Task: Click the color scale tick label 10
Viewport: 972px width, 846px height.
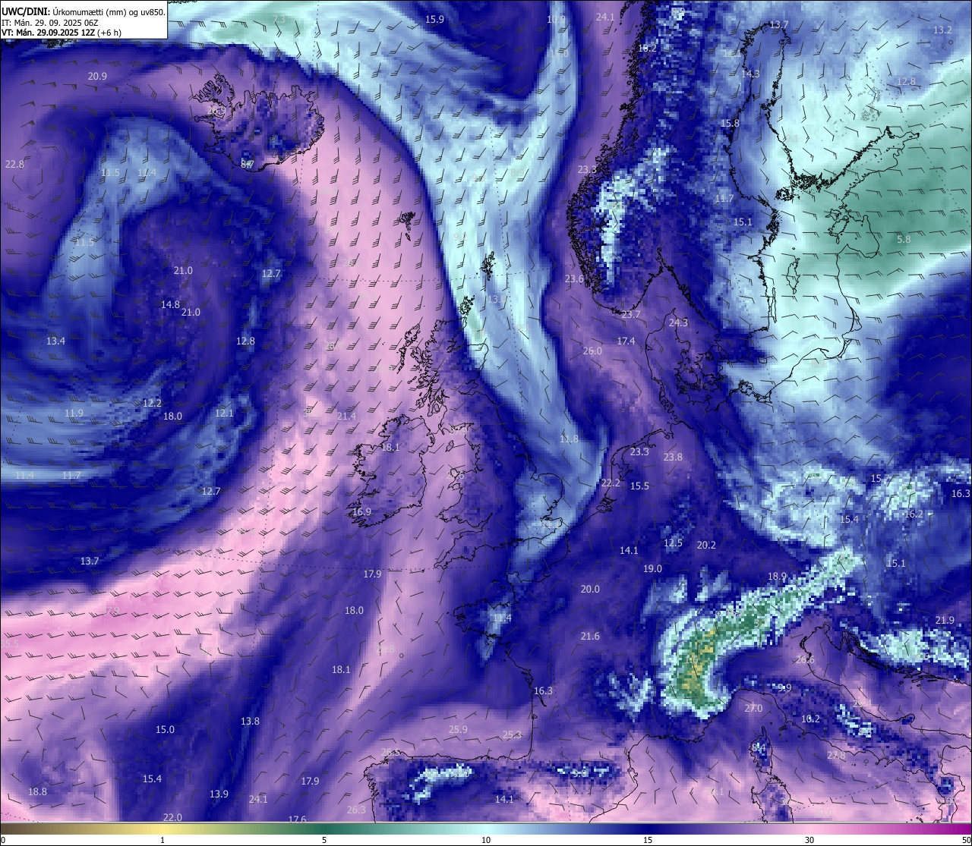Action: click(x=486, y=840)
